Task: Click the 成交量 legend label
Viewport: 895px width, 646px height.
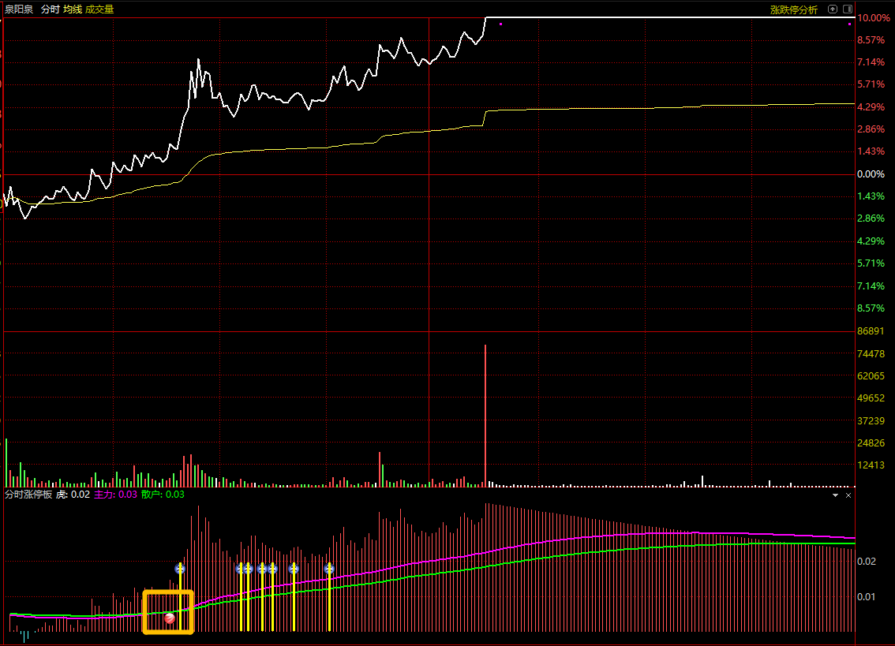Action: (99, 9)
